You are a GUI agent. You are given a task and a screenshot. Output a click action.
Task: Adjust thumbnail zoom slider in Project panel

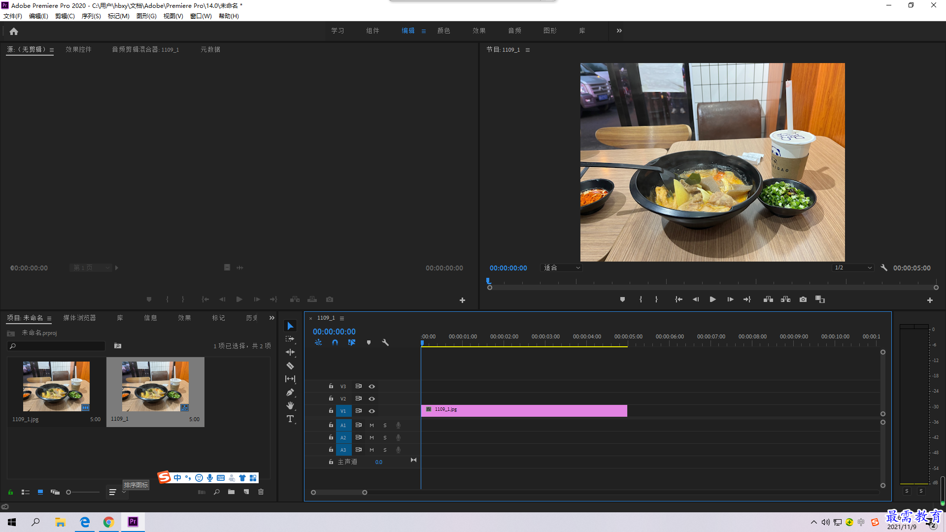coord(83,492)
